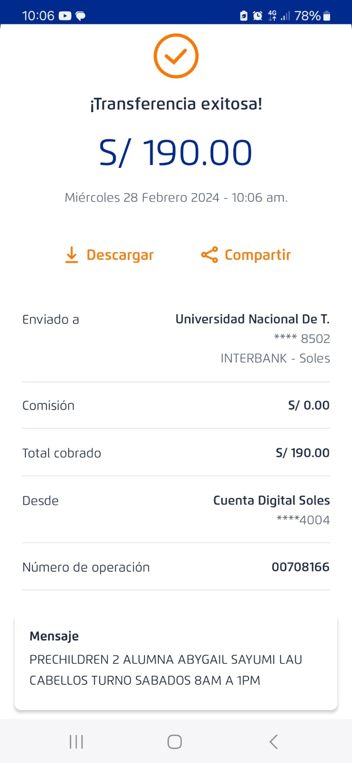The image size is (352, 763).
Task: Open recent apps via navigation bar
Action: point(76,742)
